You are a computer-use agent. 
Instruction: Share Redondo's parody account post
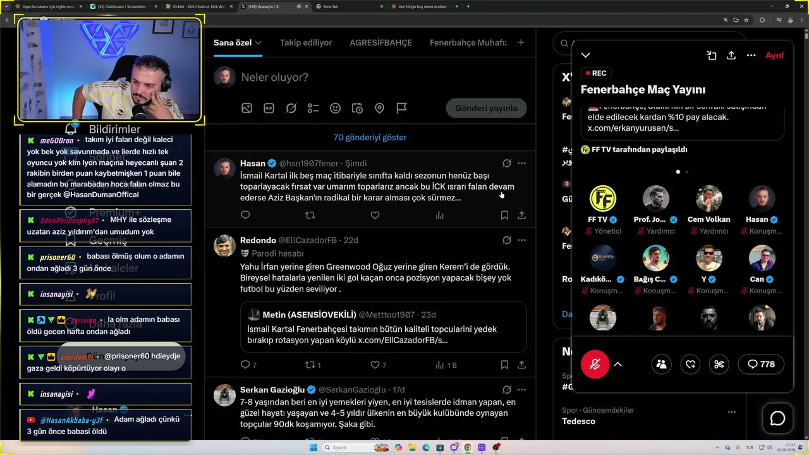tap(521, 365)
